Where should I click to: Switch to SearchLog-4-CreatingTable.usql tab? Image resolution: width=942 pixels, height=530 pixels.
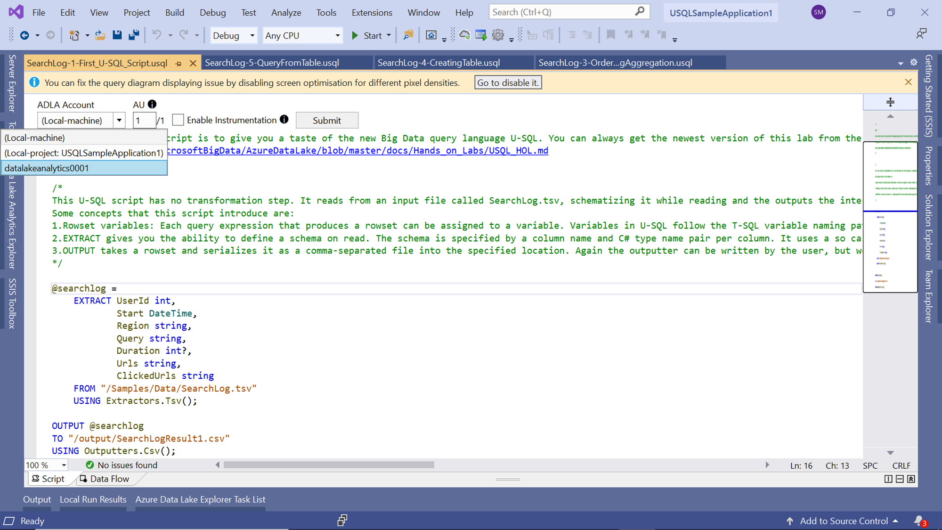pos(439,63)
